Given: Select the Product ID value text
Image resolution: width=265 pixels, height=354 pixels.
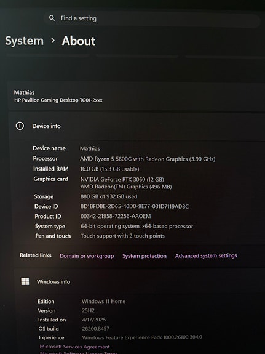Looking at the screenshot, I should (x=116, y=216).
